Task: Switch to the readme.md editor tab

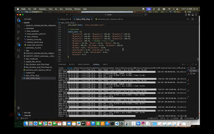Action: click(64, 19)
